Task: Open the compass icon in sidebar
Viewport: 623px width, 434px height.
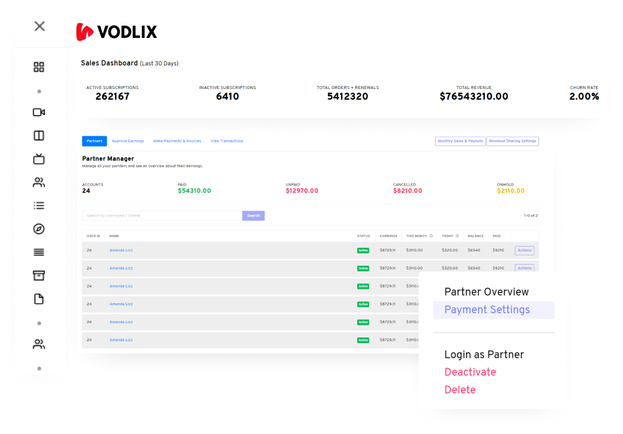Action: tap(39, 229)
